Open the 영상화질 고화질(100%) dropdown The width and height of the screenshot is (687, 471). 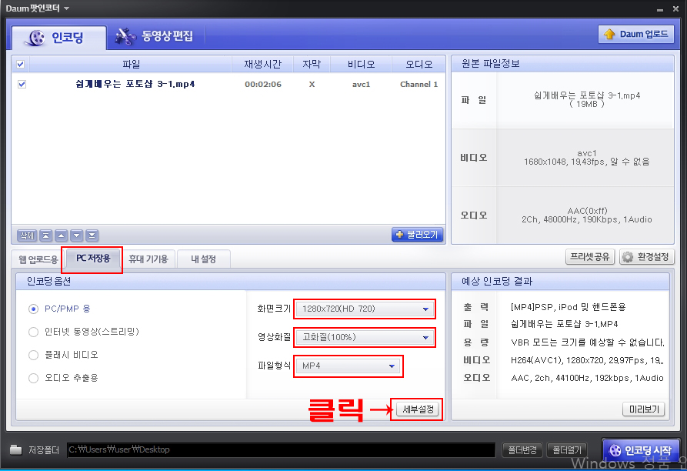coord(365,337)
